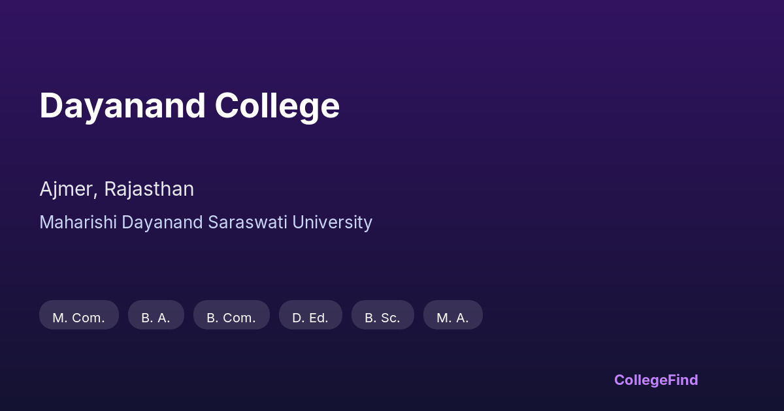Click the word Dayanand in main heading
The width and height of the screenshot is (784, 411).
click(x=122, y=106)
